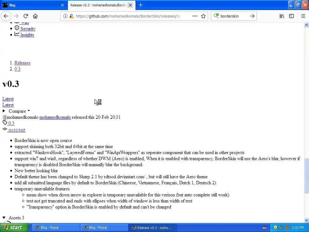
Task: Open the keyboard icon in taskbar
Action: 264,228
